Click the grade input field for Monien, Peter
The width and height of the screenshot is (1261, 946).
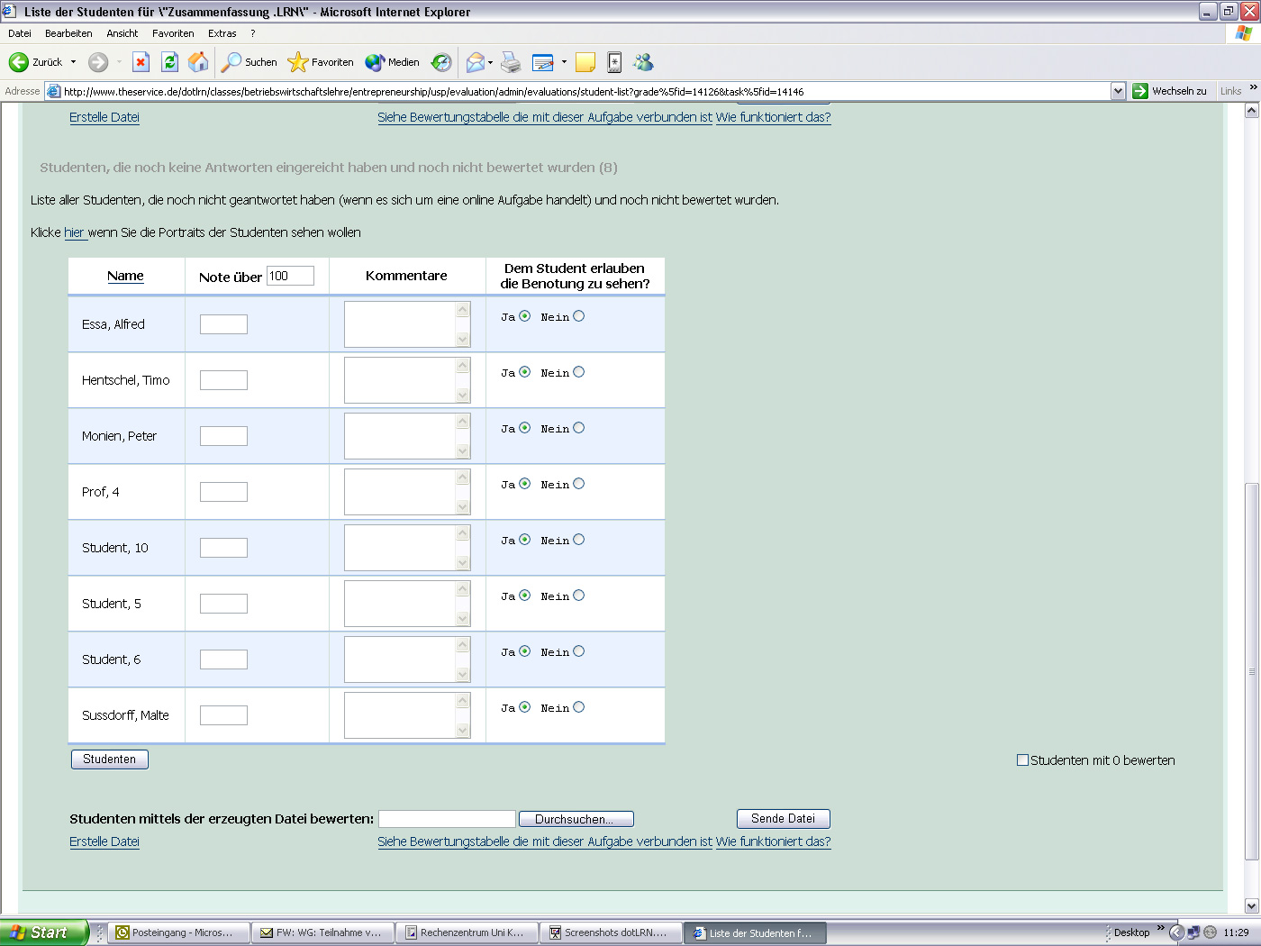click(222, 435)
